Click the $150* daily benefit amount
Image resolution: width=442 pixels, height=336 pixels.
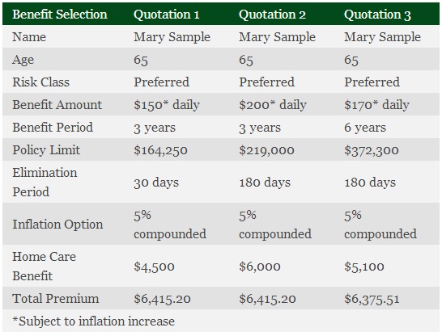(x=167, y=105)
